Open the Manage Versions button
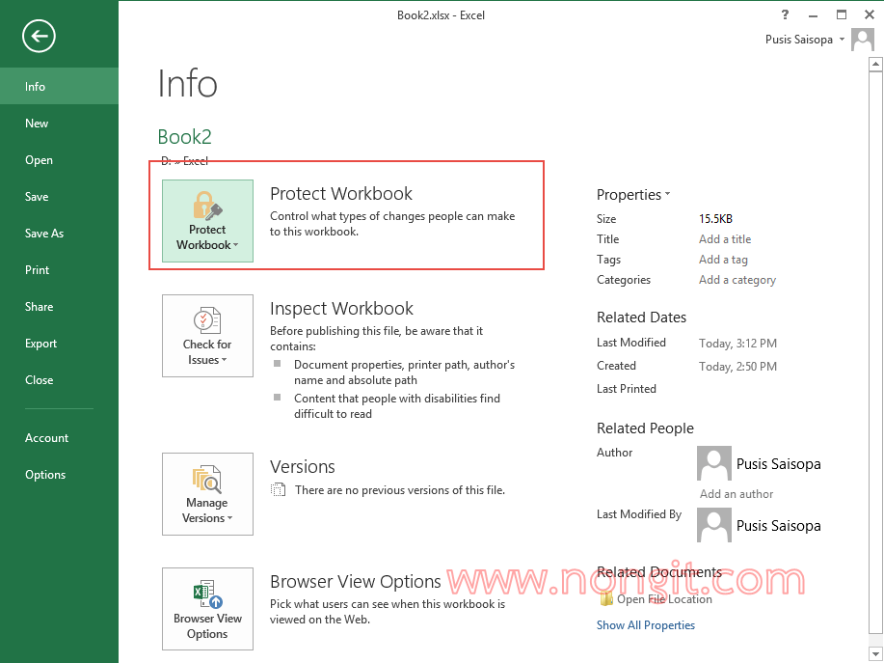 click(x=207, y=494)
